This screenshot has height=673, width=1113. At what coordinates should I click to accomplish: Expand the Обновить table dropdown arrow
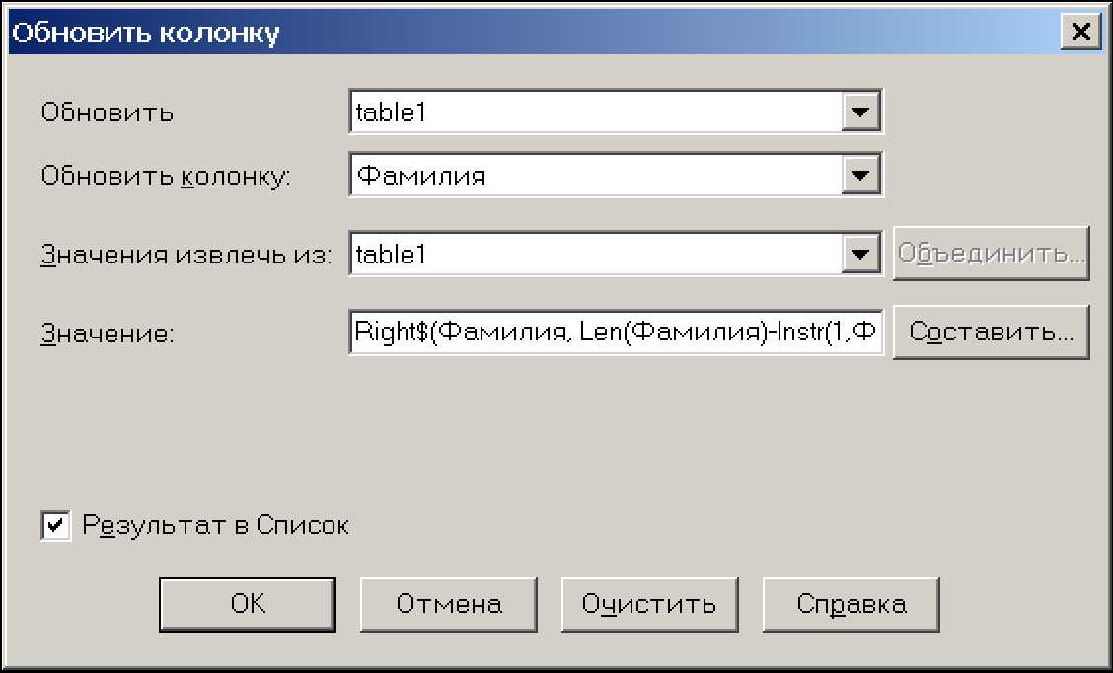[861, 112]
